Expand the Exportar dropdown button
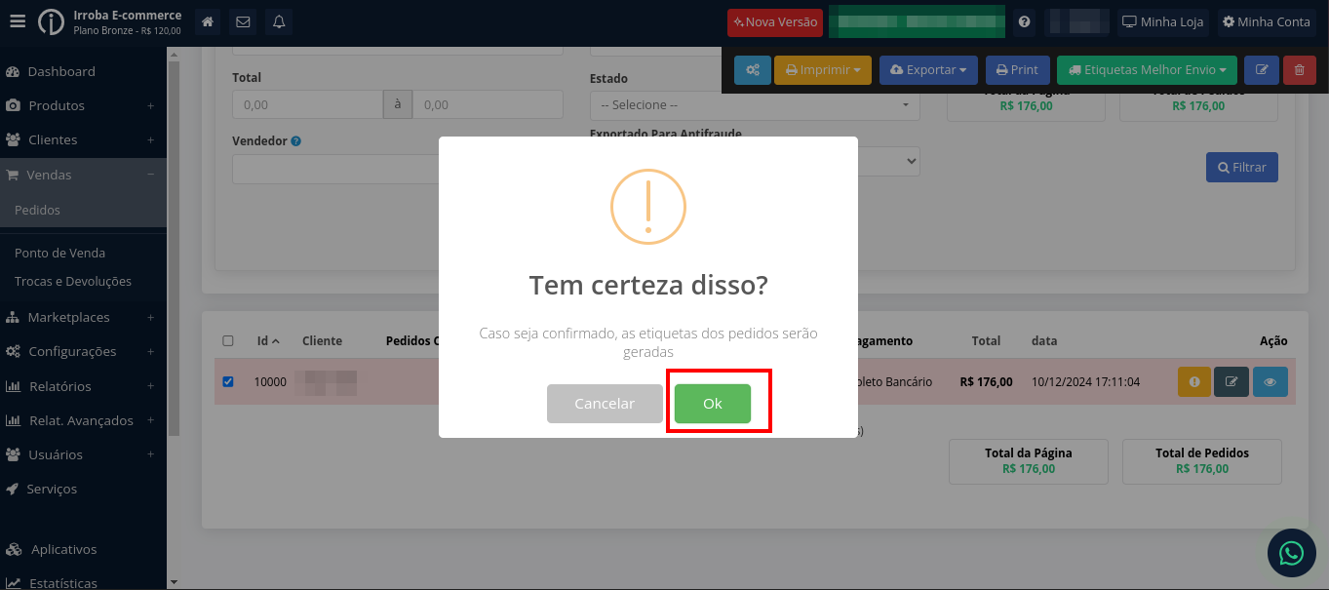The width and height of the screenshot is (1329, 590). tap(928, 70)
